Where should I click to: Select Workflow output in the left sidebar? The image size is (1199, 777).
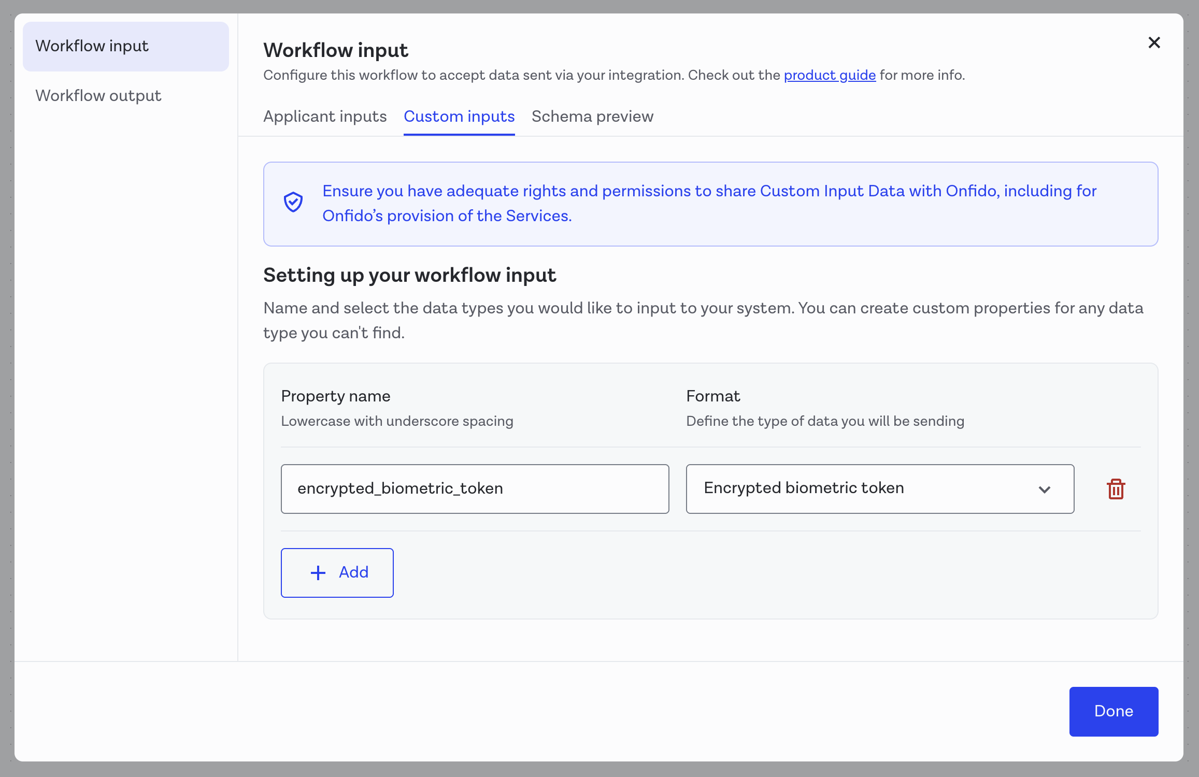point(98,95)
